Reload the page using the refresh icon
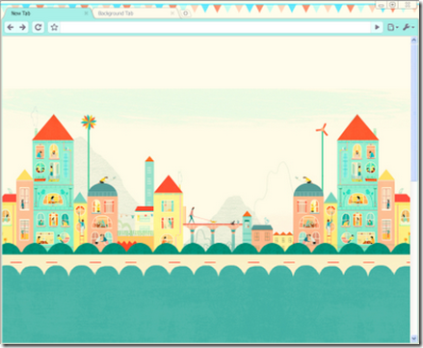 tap(38, 27)
